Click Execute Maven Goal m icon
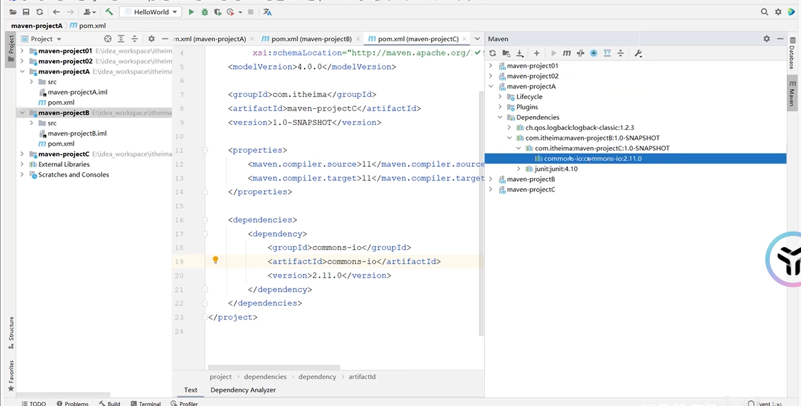This screenshot has width=801, height=406. [x=567, y=53]
